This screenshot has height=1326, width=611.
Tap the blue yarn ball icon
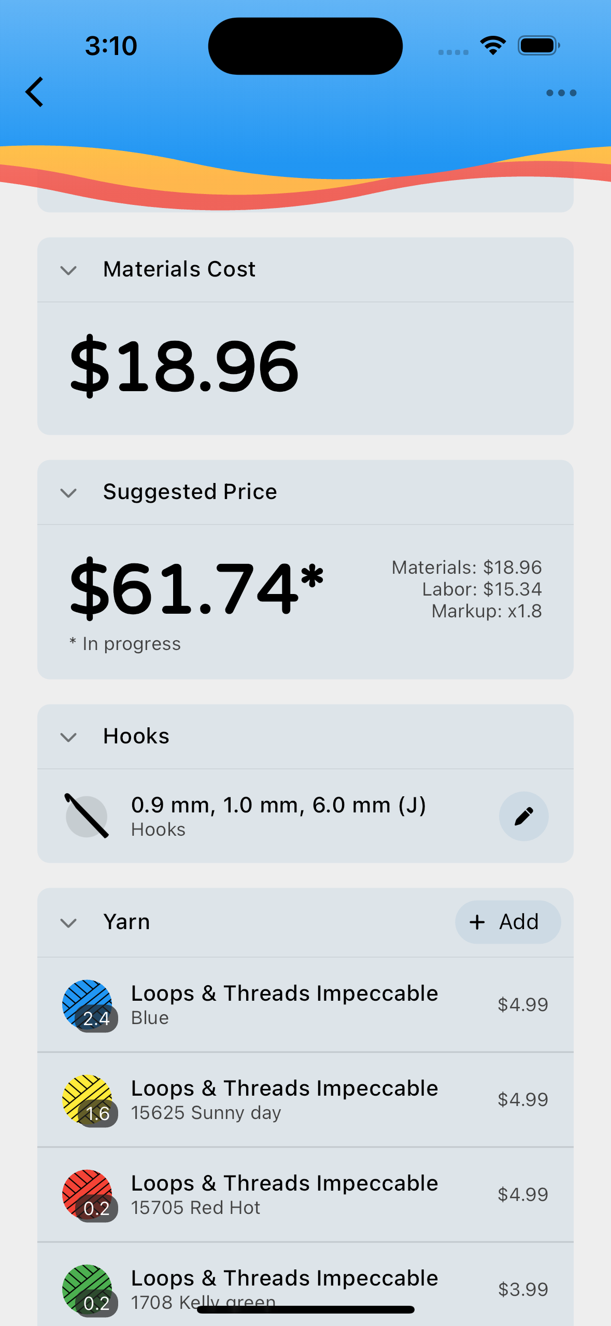point(88,1005)
